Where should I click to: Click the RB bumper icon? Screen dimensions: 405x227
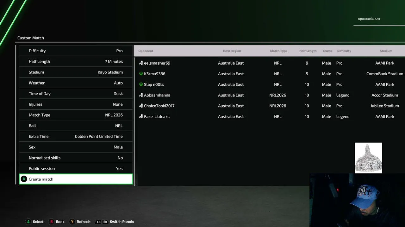tap(105, 222)
